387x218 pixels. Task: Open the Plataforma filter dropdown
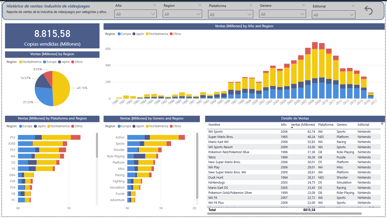(x=230, y=14)
